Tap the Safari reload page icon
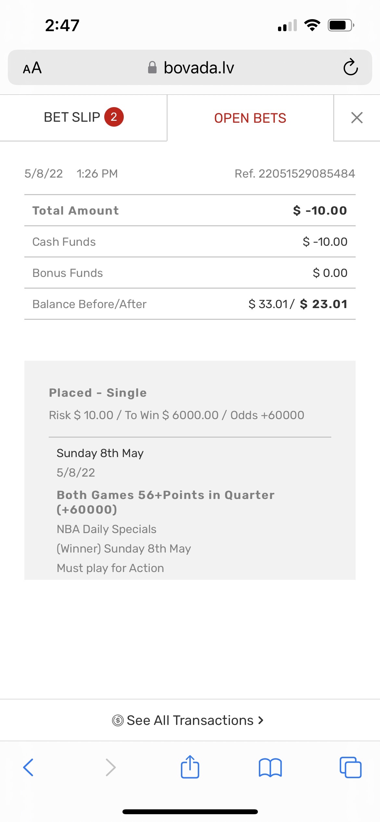The height and width of the screenshot is (822, 380). pos(350,67)
